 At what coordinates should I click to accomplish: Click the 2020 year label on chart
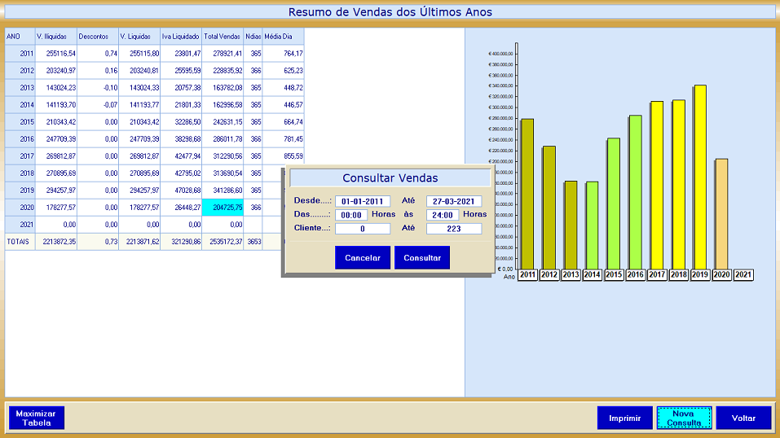(721, 275)
